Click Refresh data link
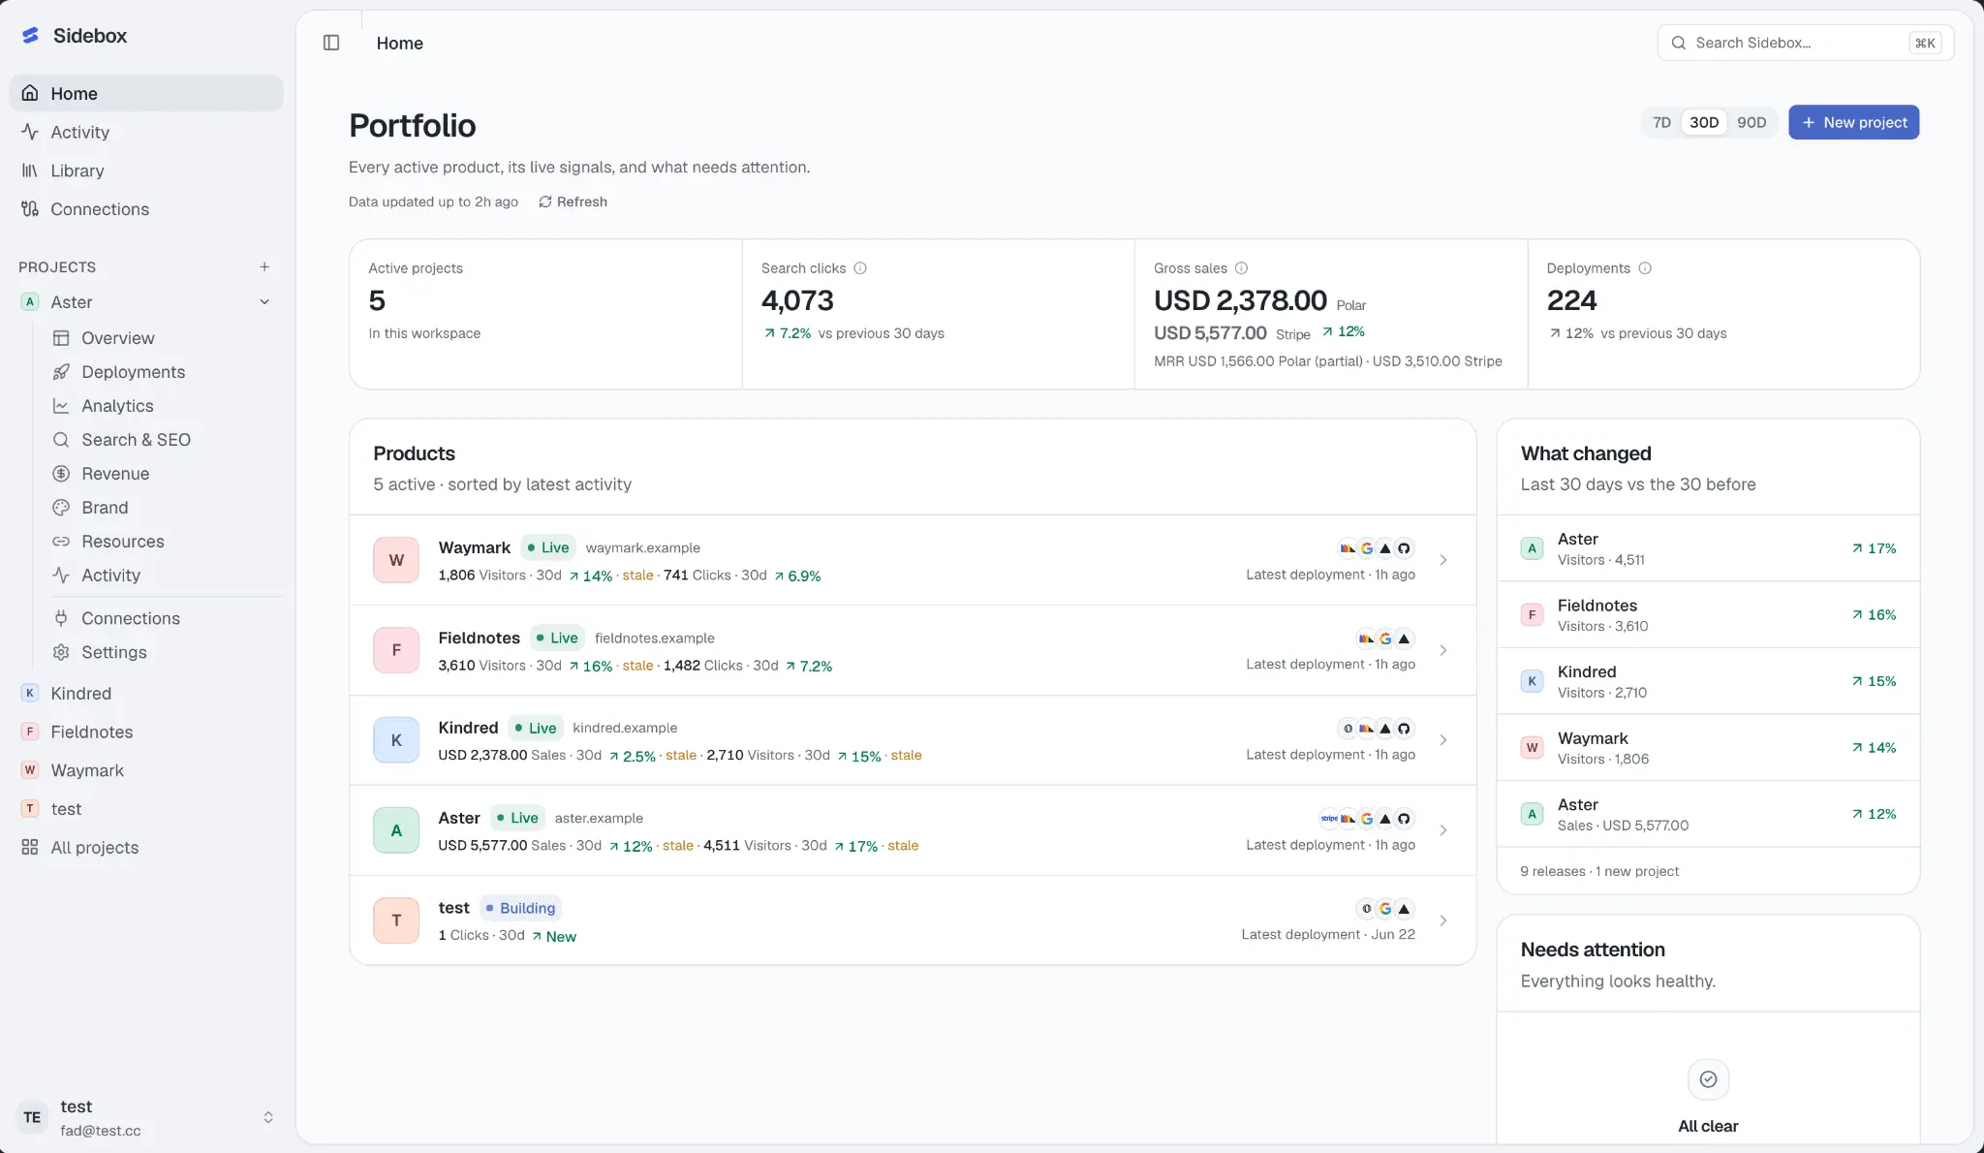 (573, 202)
